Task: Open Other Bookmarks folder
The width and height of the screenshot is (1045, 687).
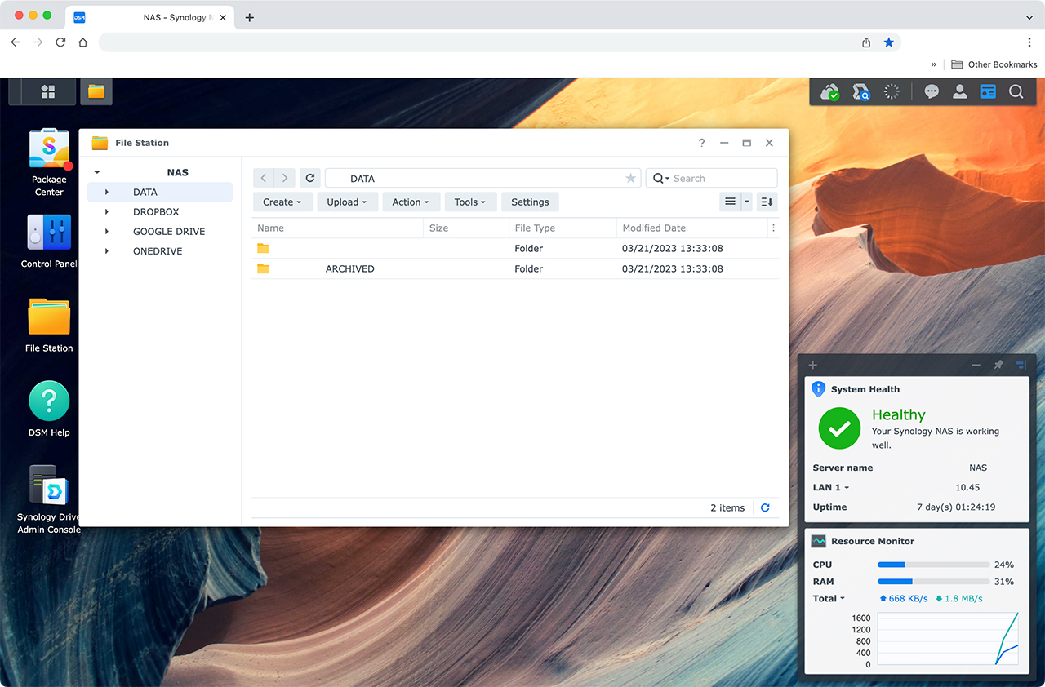Action: coord(994,64)
